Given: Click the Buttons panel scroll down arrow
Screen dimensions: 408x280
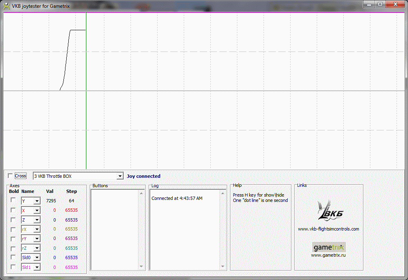Looking at the screenshot, I should pos(141,266).
